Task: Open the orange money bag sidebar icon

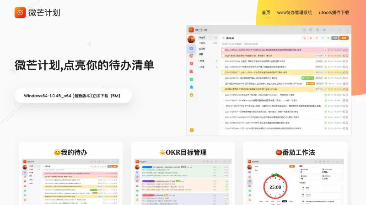Action: [192, 94]
